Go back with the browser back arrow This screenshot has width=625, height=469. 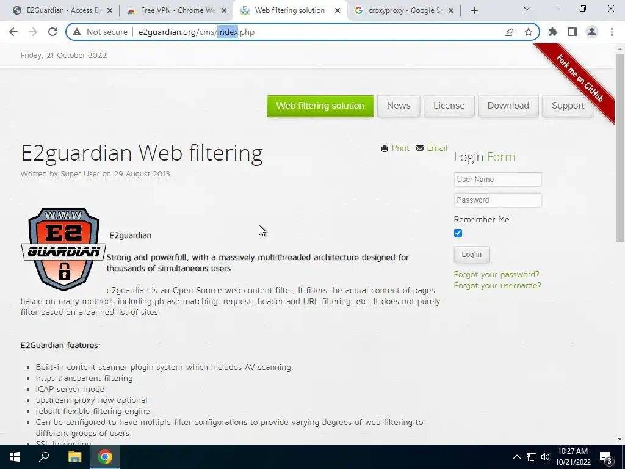pyautogui.click(x=13, y=32)
